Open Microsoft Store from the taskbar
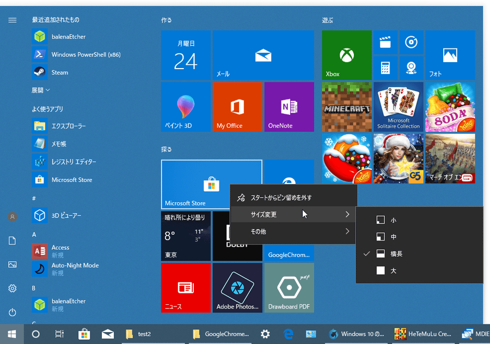The height and width of the screenshot is (344, 490). (x=84, y=334)
